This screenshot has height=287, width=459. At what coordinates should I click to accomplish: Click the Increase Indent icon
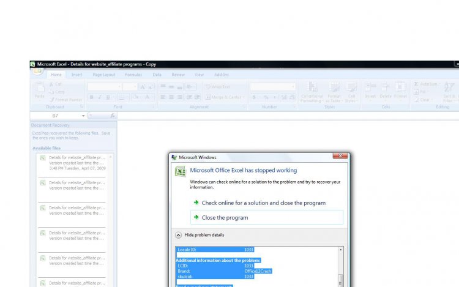(197, 97)
